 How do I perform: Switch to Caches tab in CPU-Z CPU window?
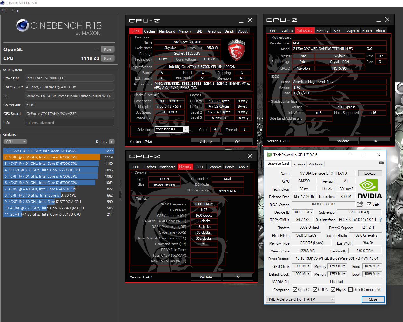(x=150, y=31)
